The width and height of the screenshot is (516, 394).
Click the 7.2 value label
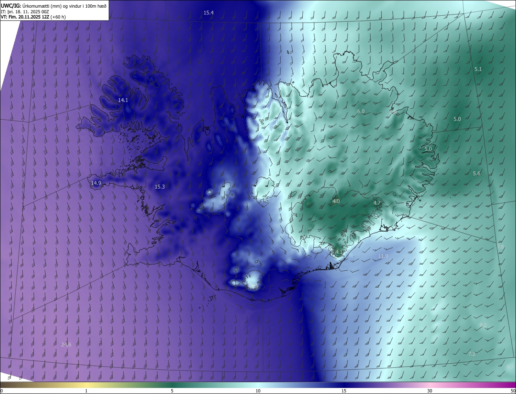[x=472, y=354]
